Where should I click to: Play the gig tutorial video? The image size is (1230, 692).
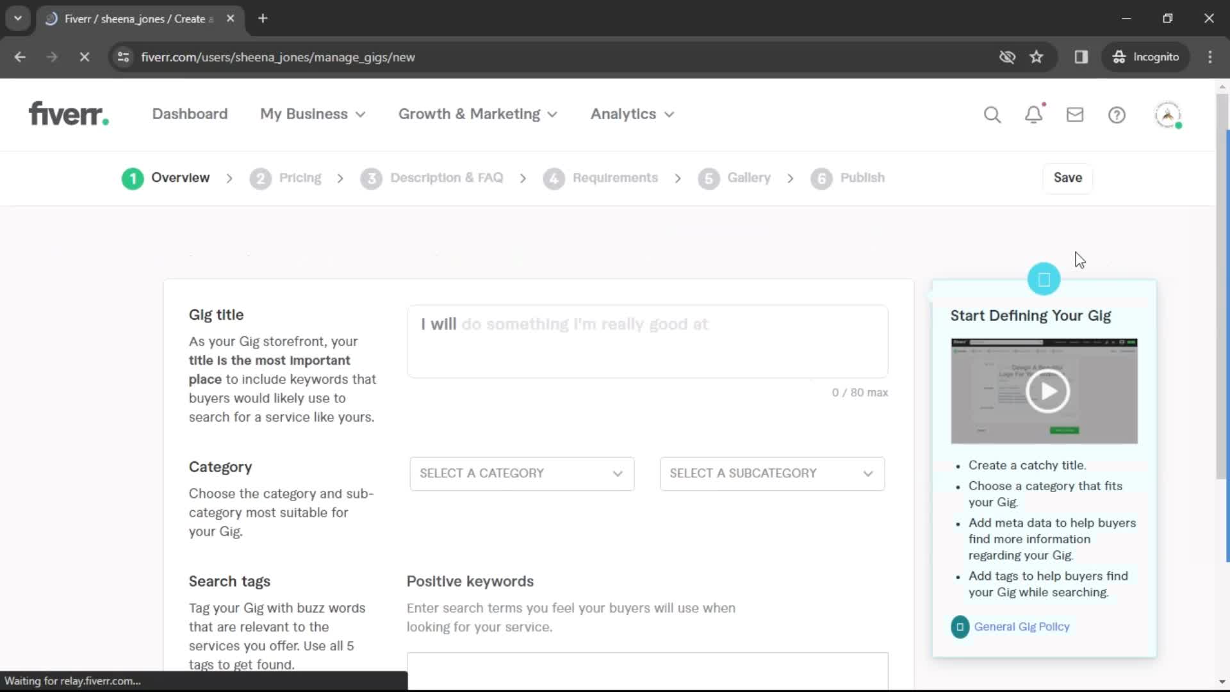point(1046,390)
